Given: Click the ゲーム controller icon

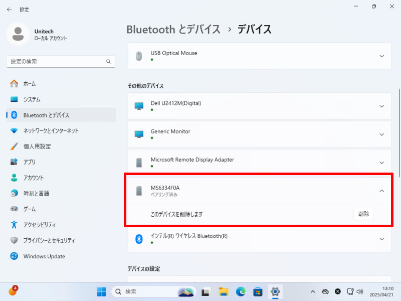Looking at the screenshot, I should (14, 209).
